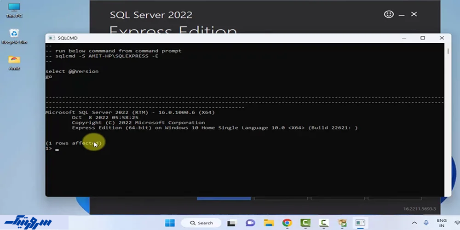Click the Wi-Fi network tray icon

pyautogui.click(x=457, y=223)
